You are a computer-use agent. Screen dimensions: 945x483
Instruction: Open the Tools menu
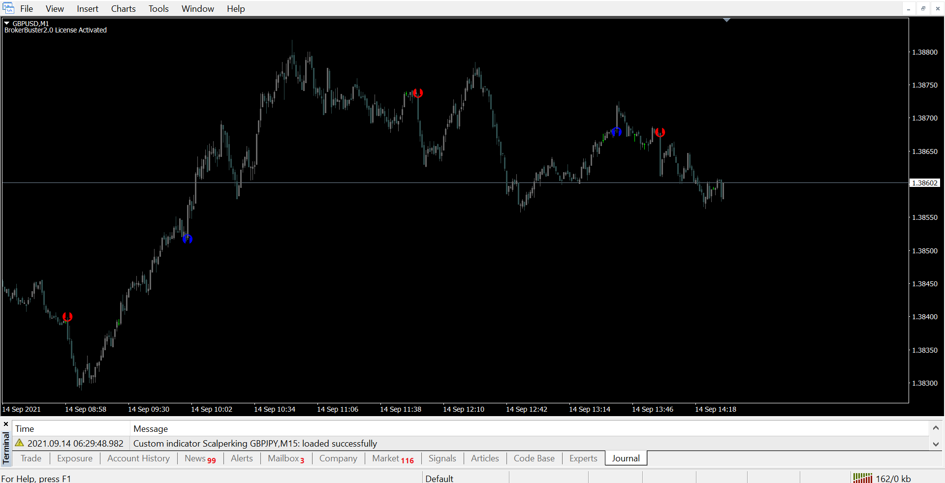pyautogui.click(x=158, y=9)
